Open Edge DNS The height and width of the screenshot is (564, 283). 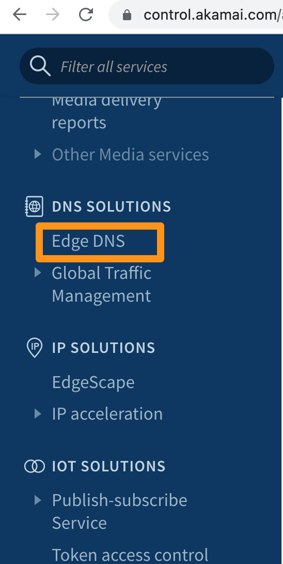pyautogui.click(x=88, y=241)
